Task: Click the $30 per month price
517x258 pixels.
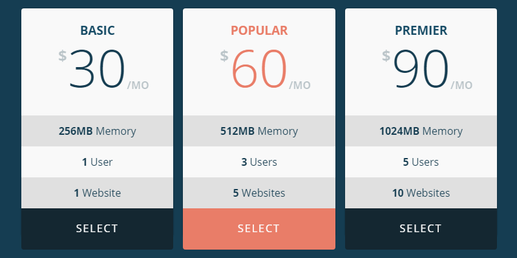Action: point(97,68)
